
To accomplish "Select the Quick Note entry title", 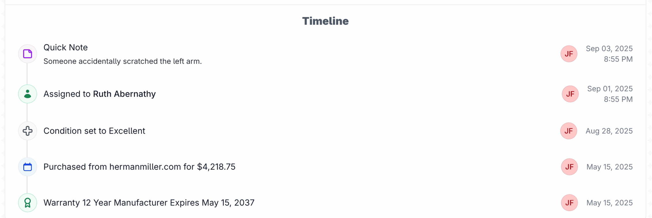I will 66,47.
